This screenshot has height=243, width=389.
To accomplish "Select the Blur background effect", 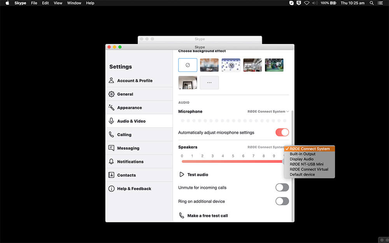I will [x=209, y=65].
